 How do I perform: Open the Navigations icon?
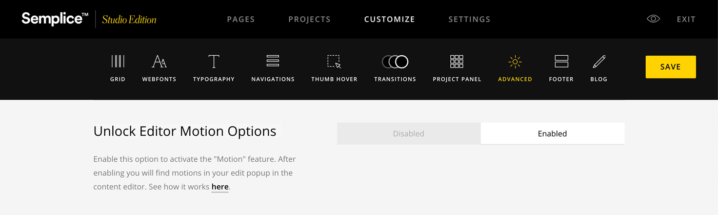pos(273,61)
